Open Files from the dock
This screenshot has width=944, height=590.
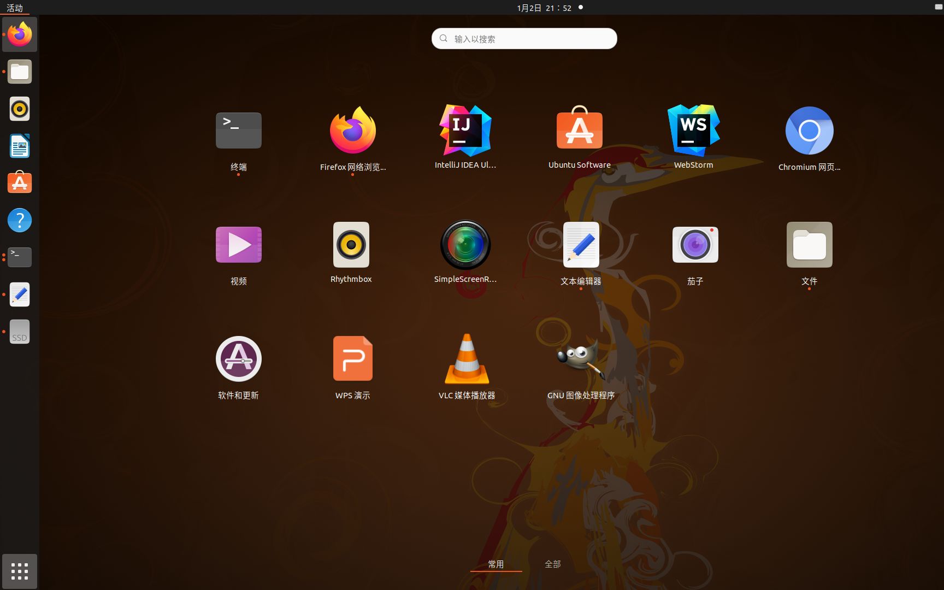click(20, 72)
